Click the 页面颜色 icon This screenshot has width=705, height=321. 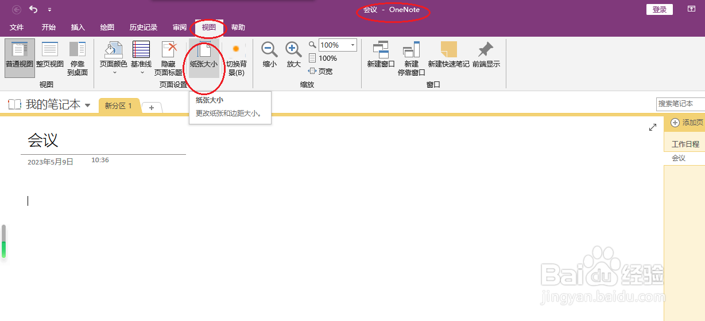[113, 49]
